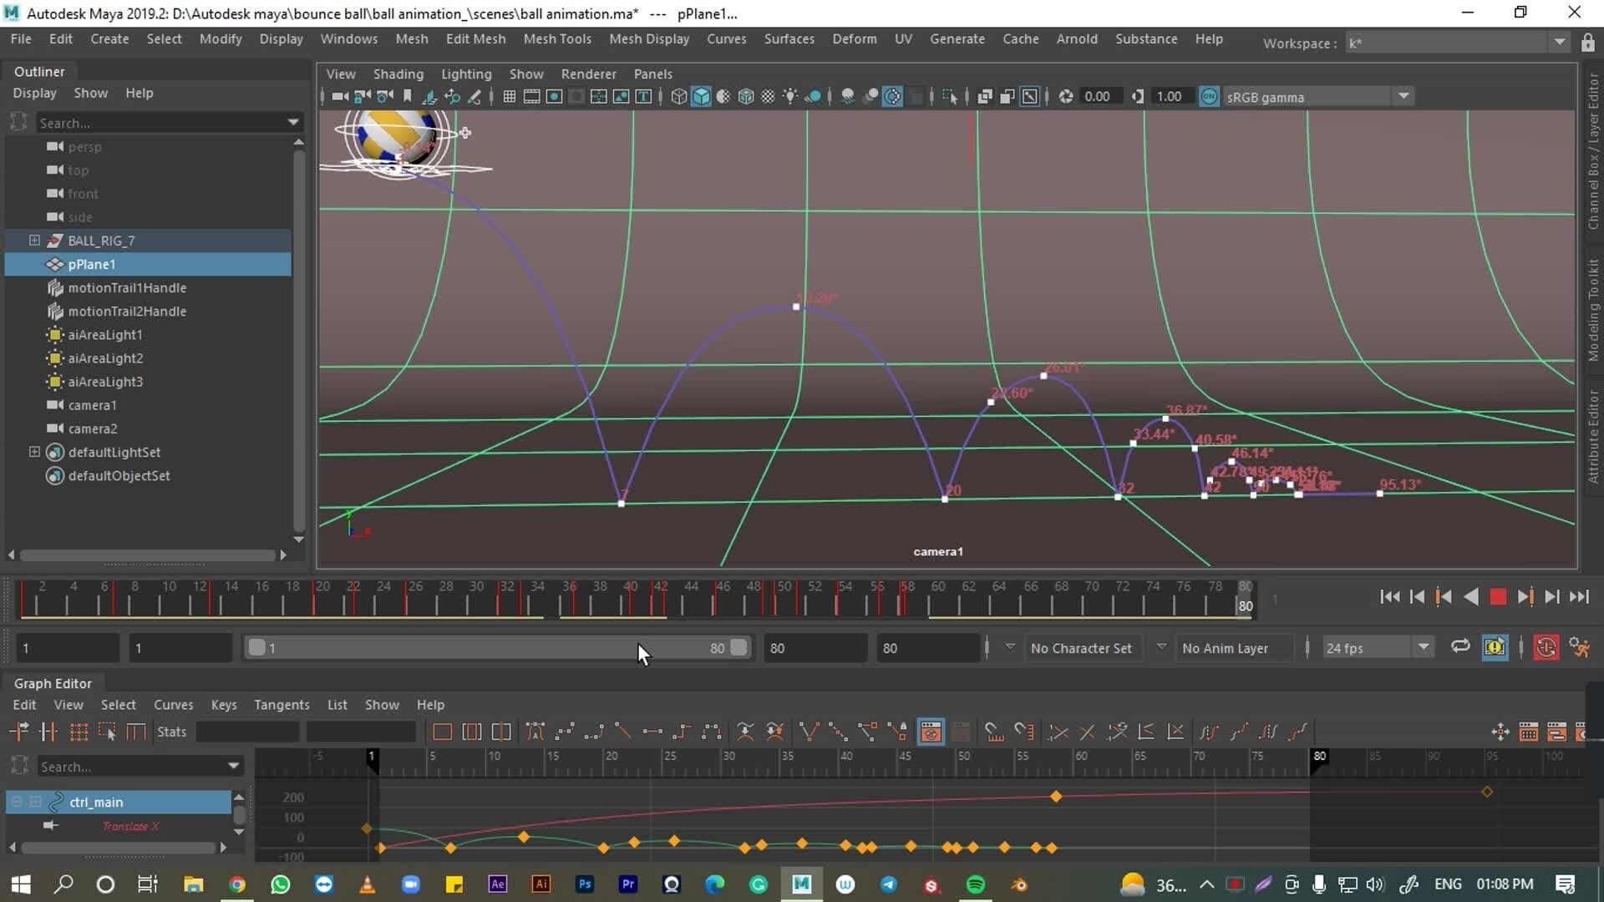The width and height of the screenshot is (1604, 902).
Task: Select the Insert Keys tool in Graph Editor
Action: [x=48, y=732]
